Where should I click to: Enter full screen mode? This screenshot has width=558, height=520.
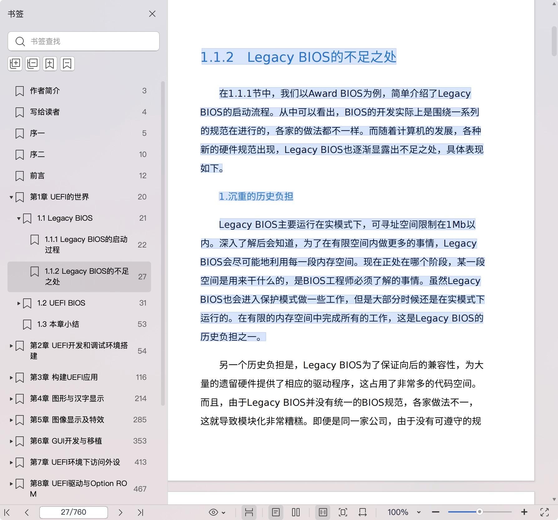[545, 512]
